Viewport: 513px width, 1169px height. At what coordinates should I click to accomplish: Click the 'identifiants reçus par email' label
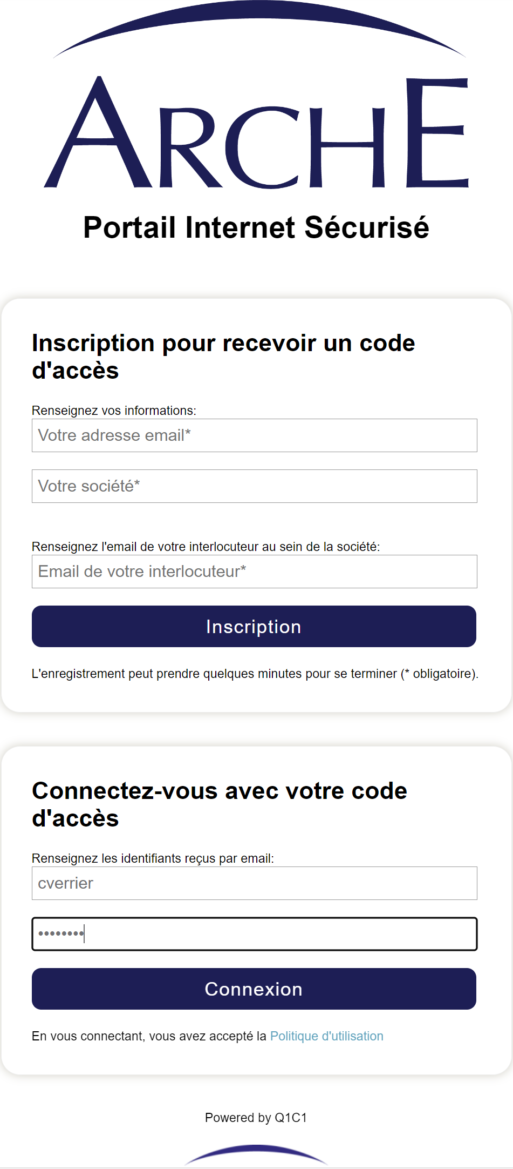click(x=153, y=858)
